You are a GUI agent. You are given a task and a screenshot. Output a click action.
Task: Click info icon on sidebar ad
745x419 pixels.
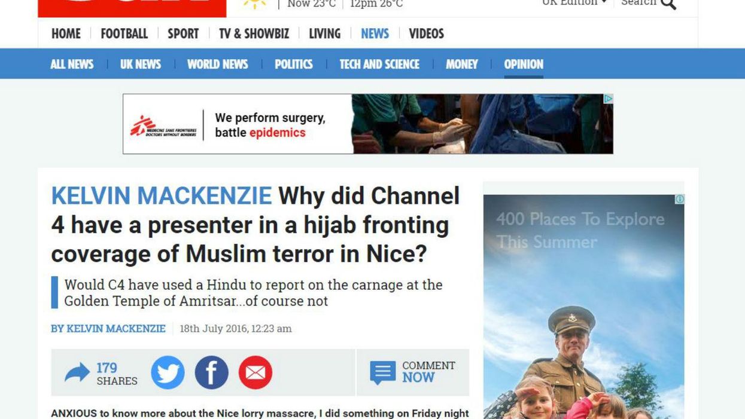click(x=679, y=200)
